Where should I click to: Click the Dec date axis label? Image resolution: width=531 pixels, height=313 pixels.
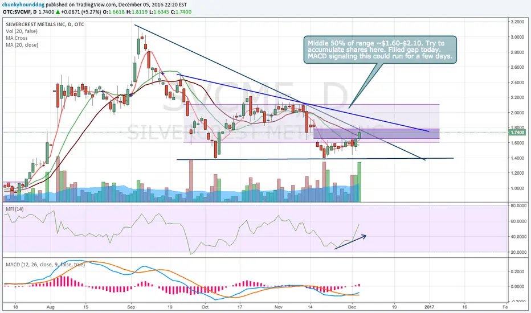coord(352,307)
